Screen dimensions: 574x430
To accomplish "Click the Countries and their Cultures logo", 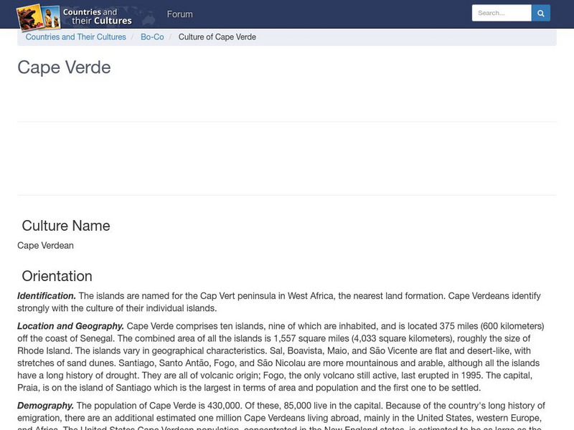I will pyautogui.click(x=75, y=16).
